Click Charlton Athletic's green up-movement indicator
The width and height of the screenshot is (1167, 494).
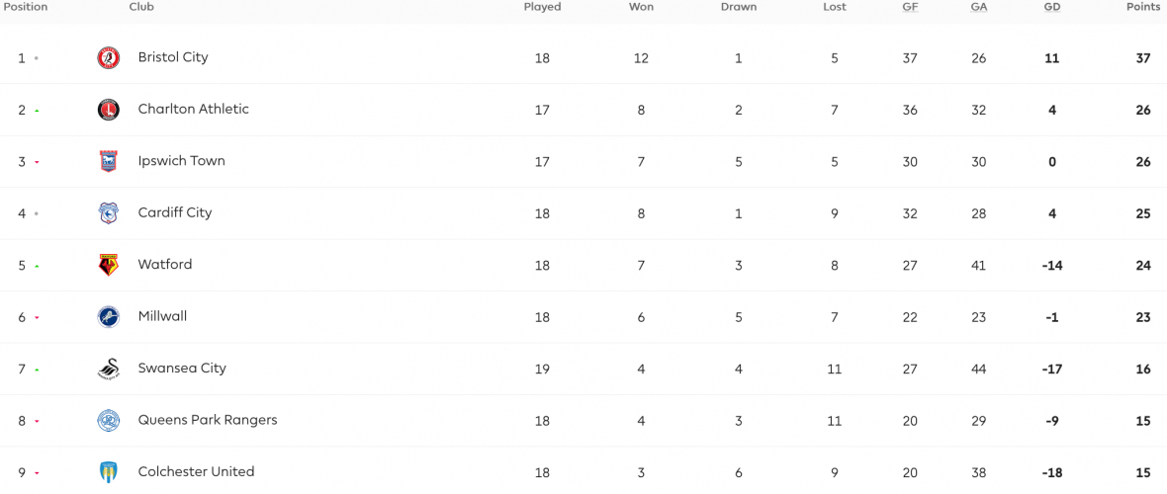[37, 111]
